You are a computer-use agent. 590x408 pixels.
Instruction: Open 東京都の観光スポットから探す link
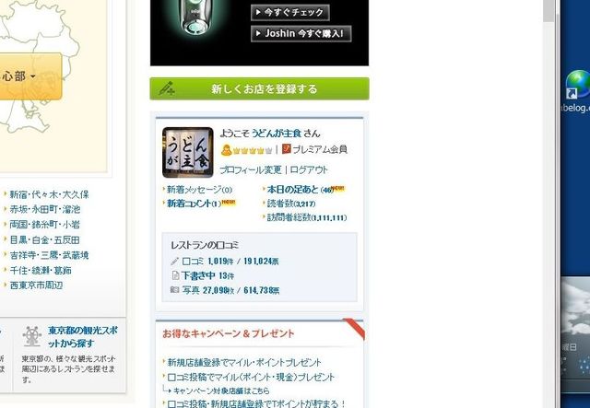[83, 337]
